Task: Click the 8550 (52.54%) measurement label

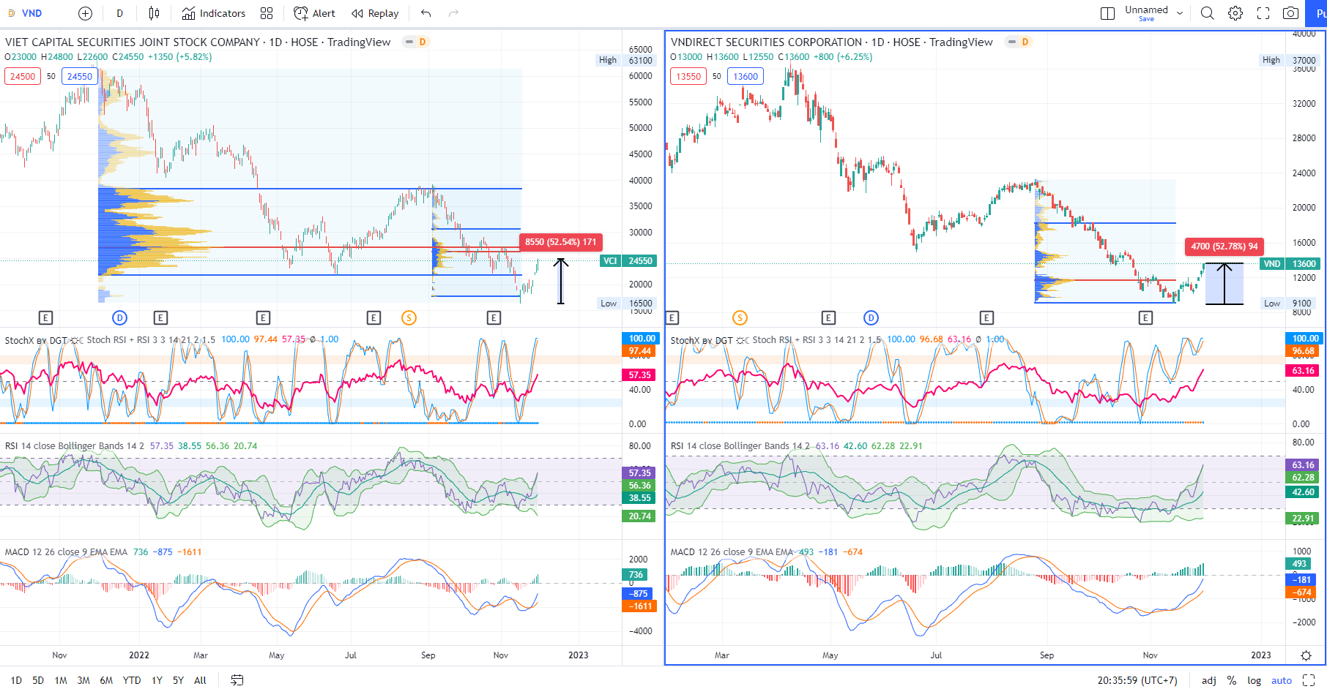Action: [x=561, y=241]
